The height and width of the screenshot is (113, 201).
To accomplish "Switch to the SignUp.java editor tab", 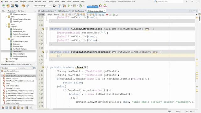I will 64,11.
